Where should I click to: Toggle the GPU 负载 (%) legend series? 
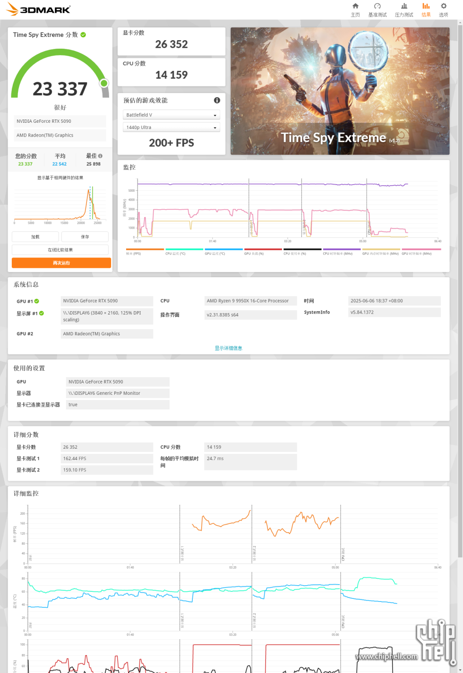point(263,251)
